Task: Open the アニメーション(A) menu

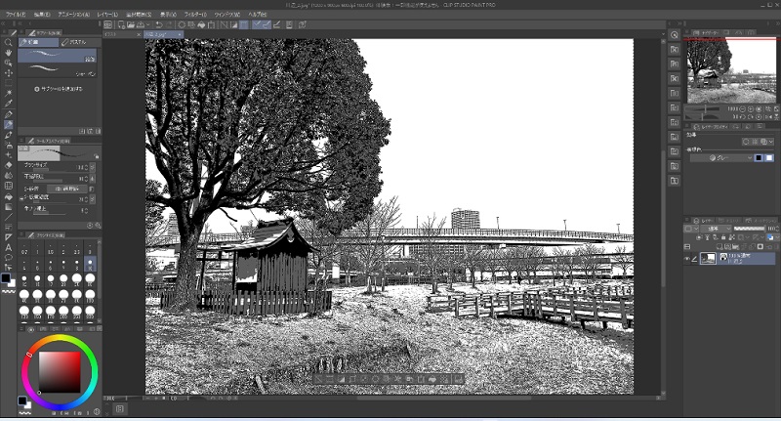Action: (x=74, y=15)
